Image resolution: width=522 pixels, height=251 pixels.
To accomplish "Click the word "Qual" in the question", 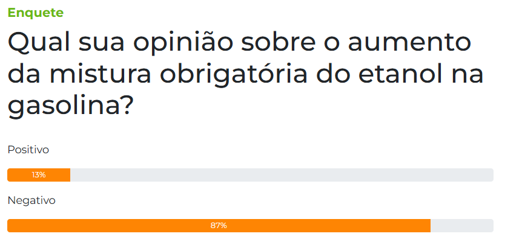I will (39, 43).
